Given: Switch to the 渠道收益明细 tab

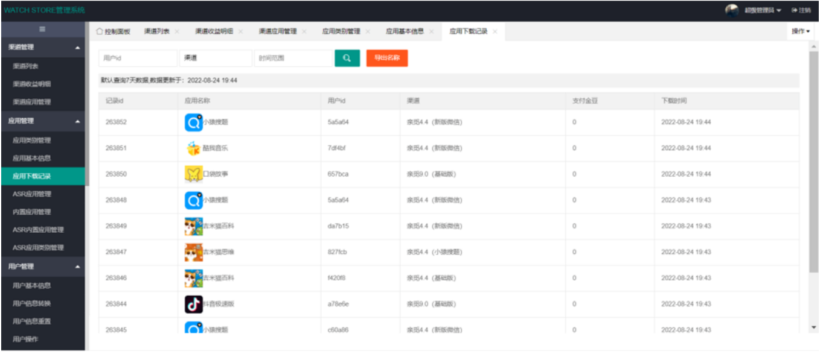Looking at the screenshot, I should pos(214,32).
